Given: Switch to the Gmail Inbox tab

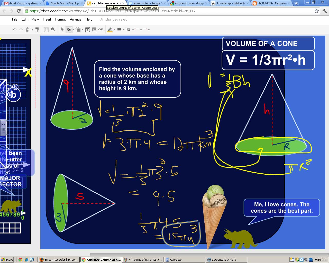Looking at the screenshot, I should [x=23, y=3].
